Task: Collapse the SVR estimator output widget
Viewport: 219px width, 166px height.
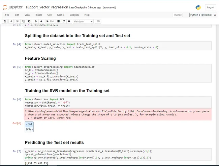Action: [x=29, y=124]
